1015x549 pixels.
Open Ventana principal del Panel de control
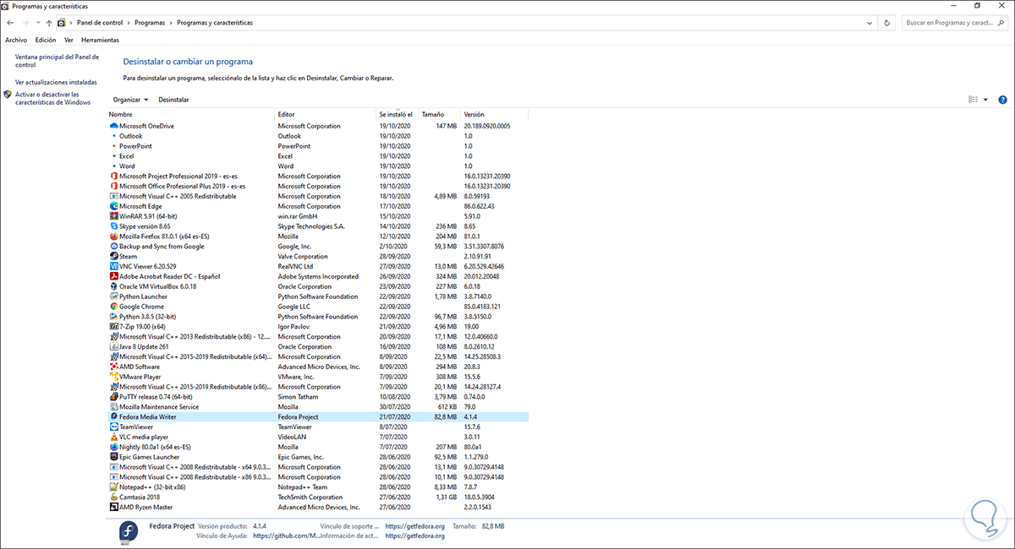point(57,61)
